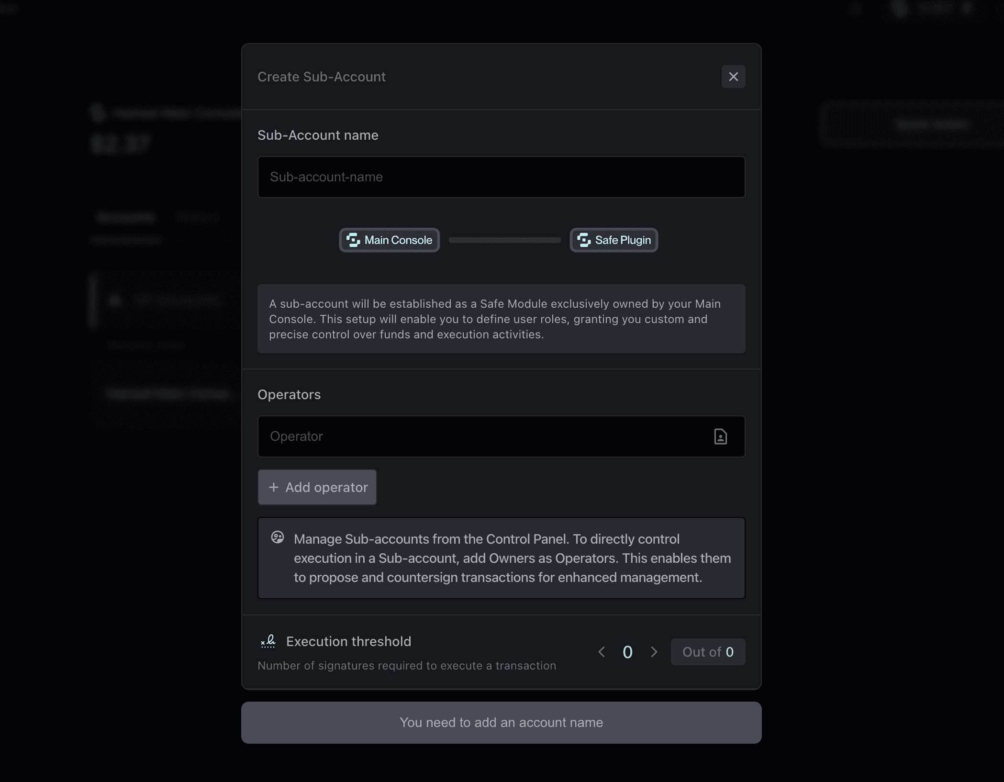Click the Sub-account-name text field

click(501, 177)
